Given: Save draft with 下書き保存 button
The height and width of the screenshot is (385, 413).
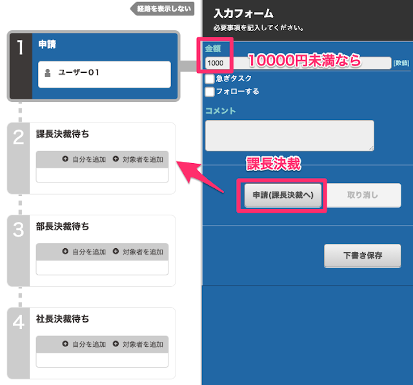Looking at the screenshot, I should (363, 255).
